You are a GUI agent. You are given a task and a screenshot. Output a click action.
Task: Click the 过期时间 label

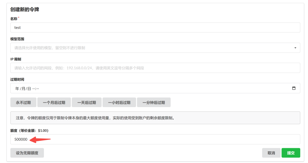17,79
